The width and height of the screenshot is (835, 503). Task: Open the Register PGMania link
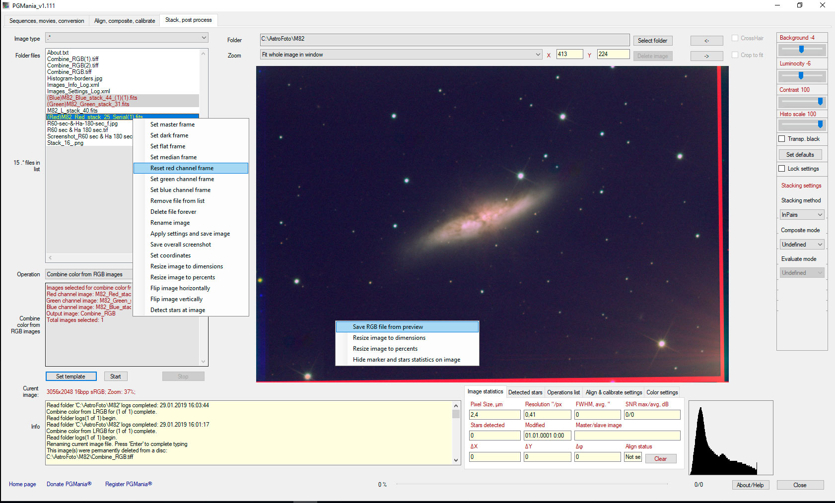click(x=129, y=484)
